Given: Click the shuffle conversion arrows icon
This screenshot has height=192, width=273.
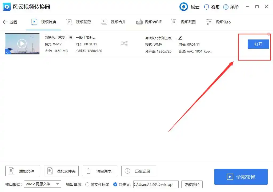Looking at the screenshot, I should (x=124, y=43).
